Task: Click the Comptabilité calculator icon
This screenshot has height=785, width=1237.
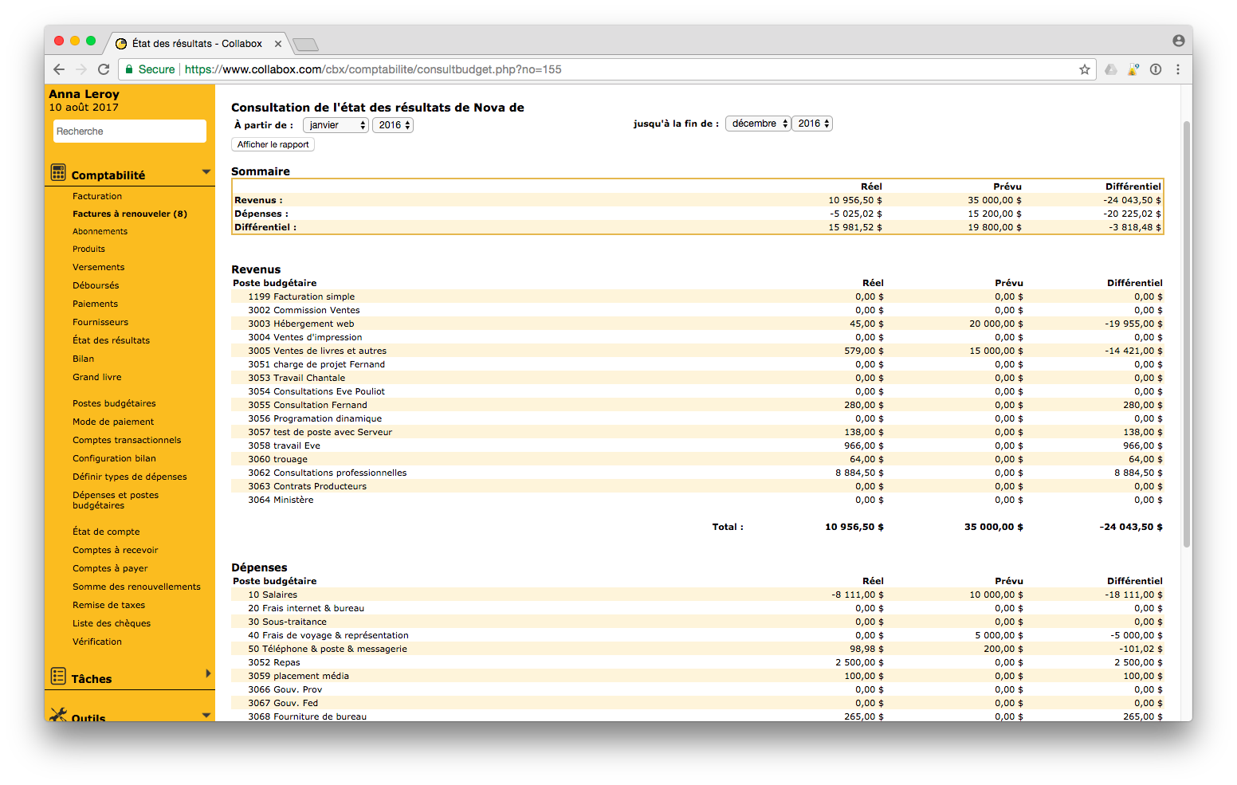Action: pyautogui.click(x=58, y=172)
